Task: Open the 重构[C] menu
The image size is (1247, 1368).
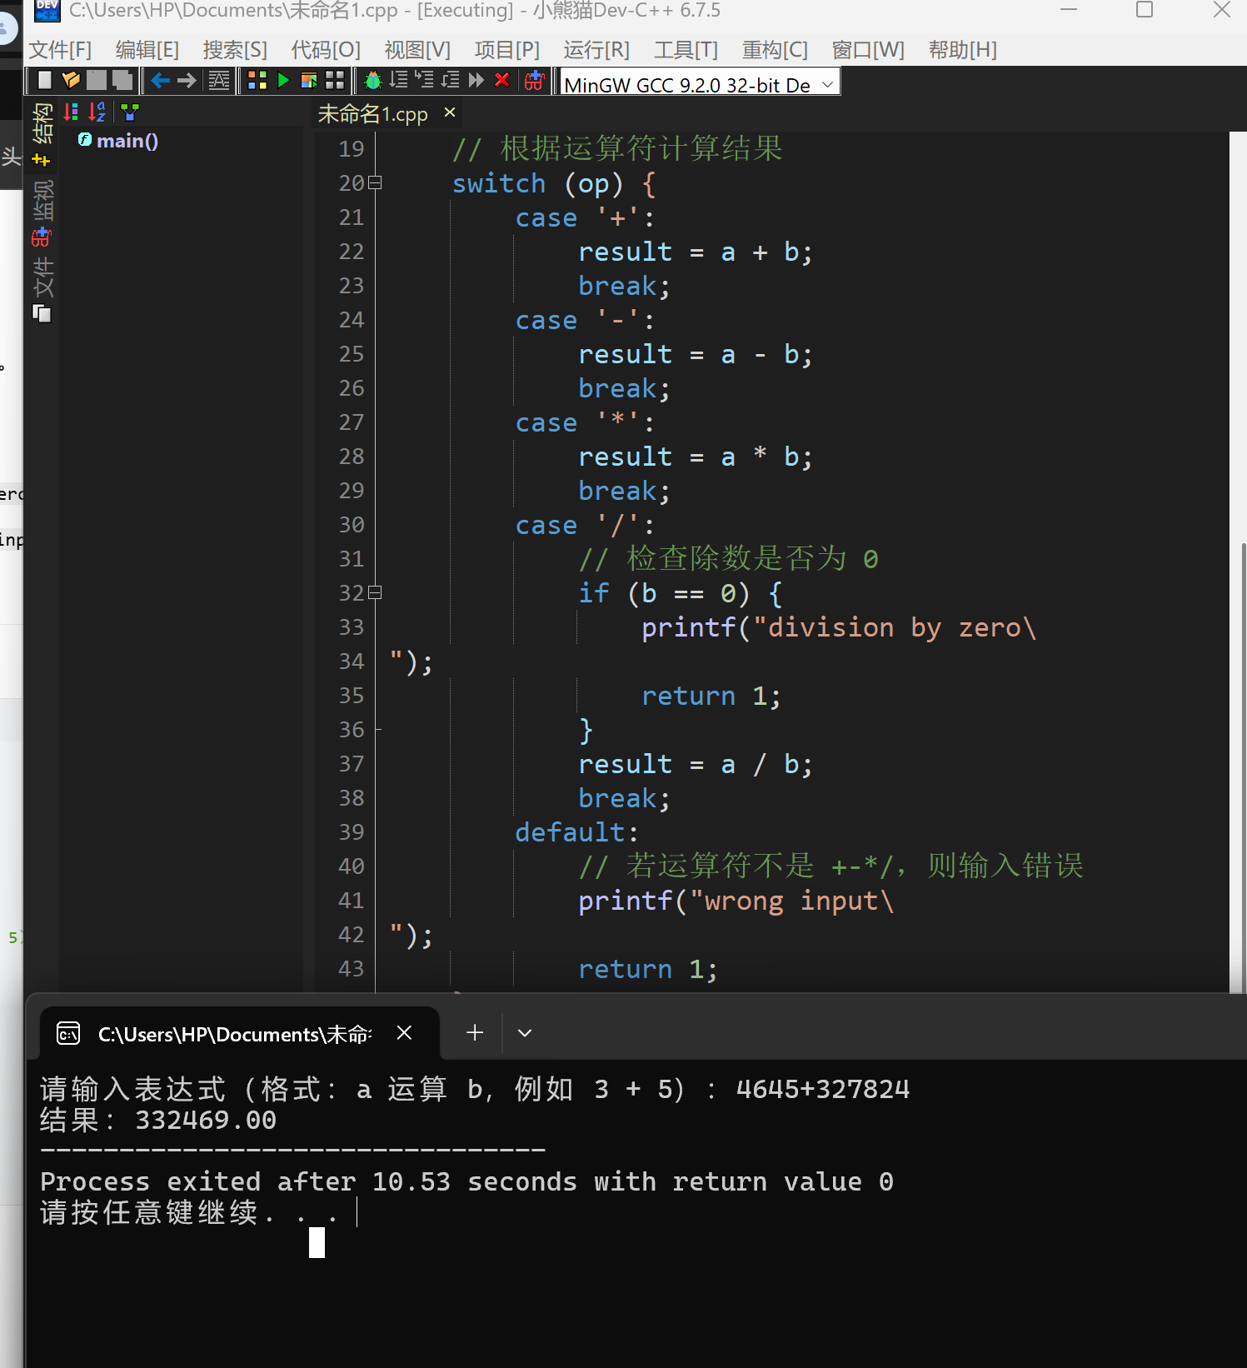Action: [775, 50]
